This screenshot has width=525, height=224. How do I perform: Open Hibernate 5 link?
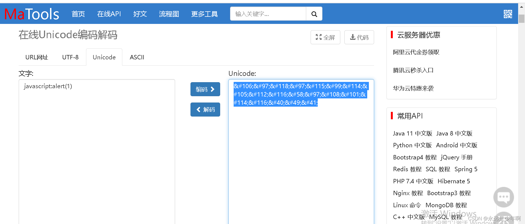454,181
